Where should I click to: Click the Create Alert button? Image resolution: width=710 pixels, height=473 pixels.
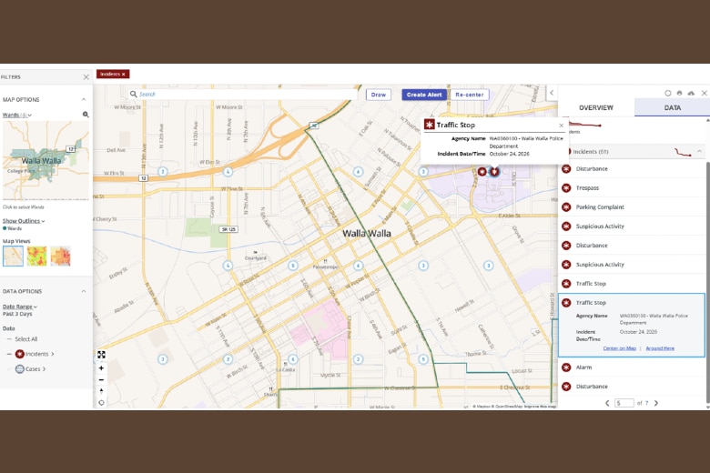[424, 95]
